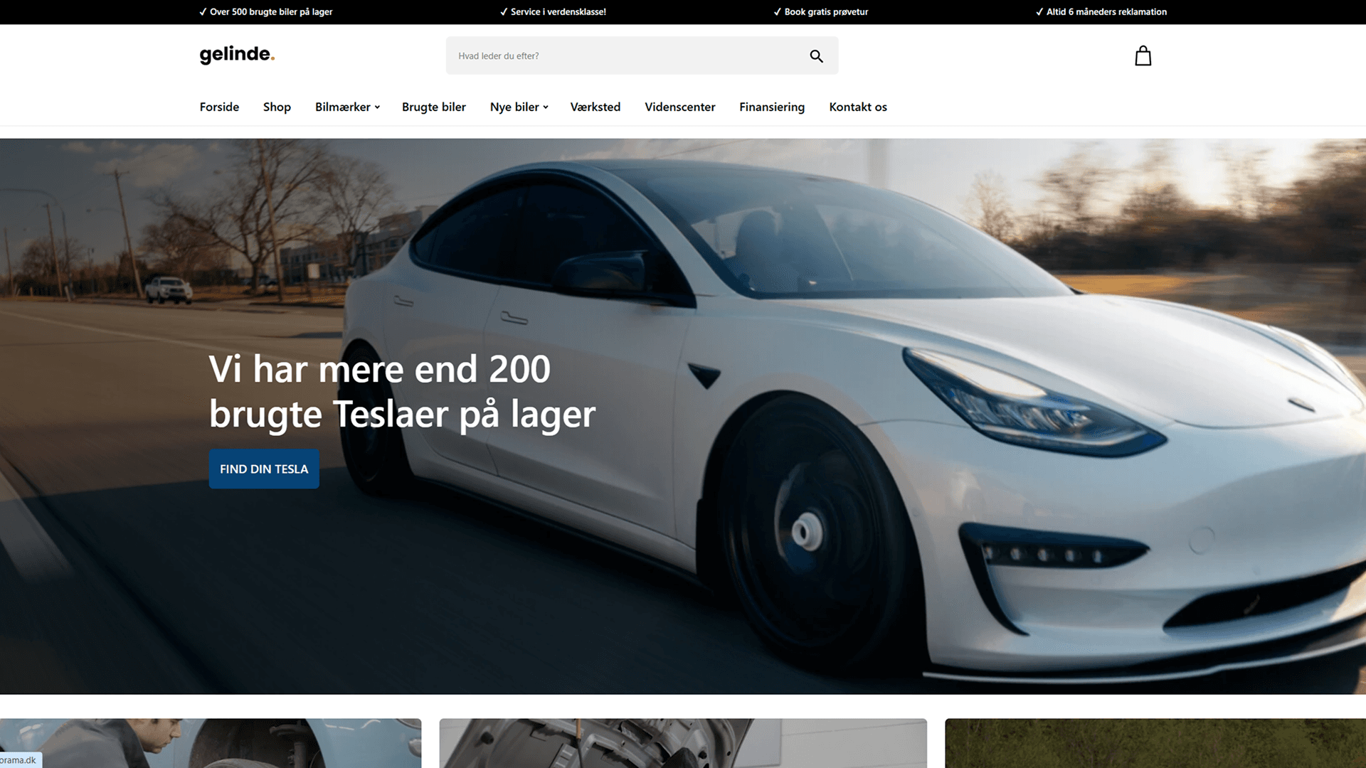The height and width of the screenshot is (768, 1366).
Task: Click Service i verdensklasse in the top bar
Action: pos(555,11)
